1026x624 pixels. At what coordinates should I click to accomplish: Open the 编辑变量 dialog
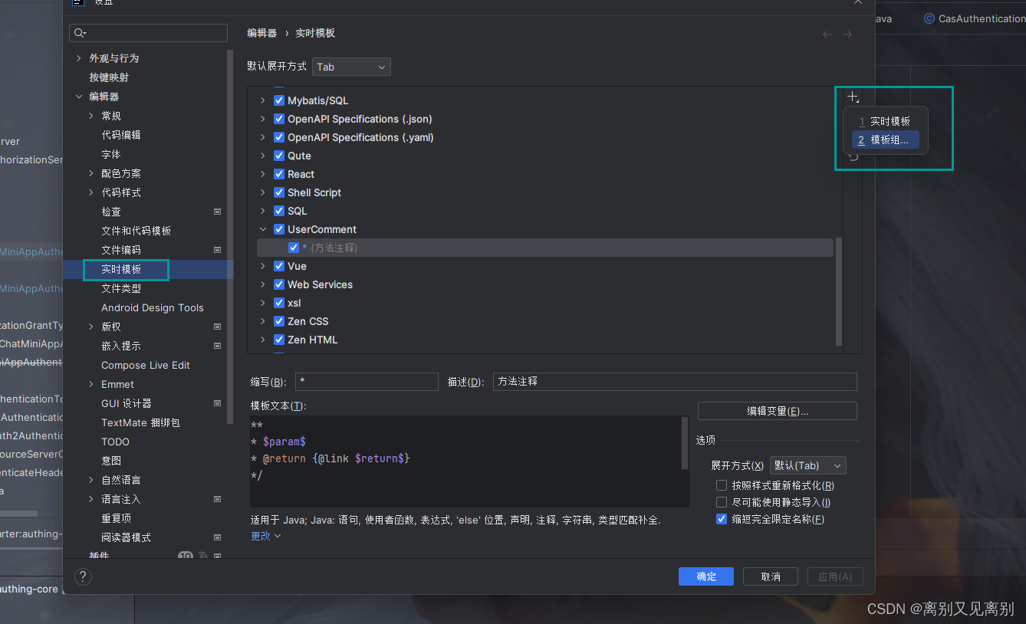(x=776, y=411)
